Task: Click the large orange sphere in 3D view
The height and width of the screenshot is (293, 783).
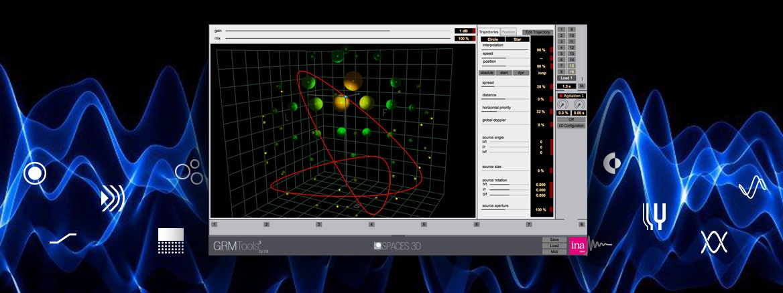Action: [x=353, y=81]
